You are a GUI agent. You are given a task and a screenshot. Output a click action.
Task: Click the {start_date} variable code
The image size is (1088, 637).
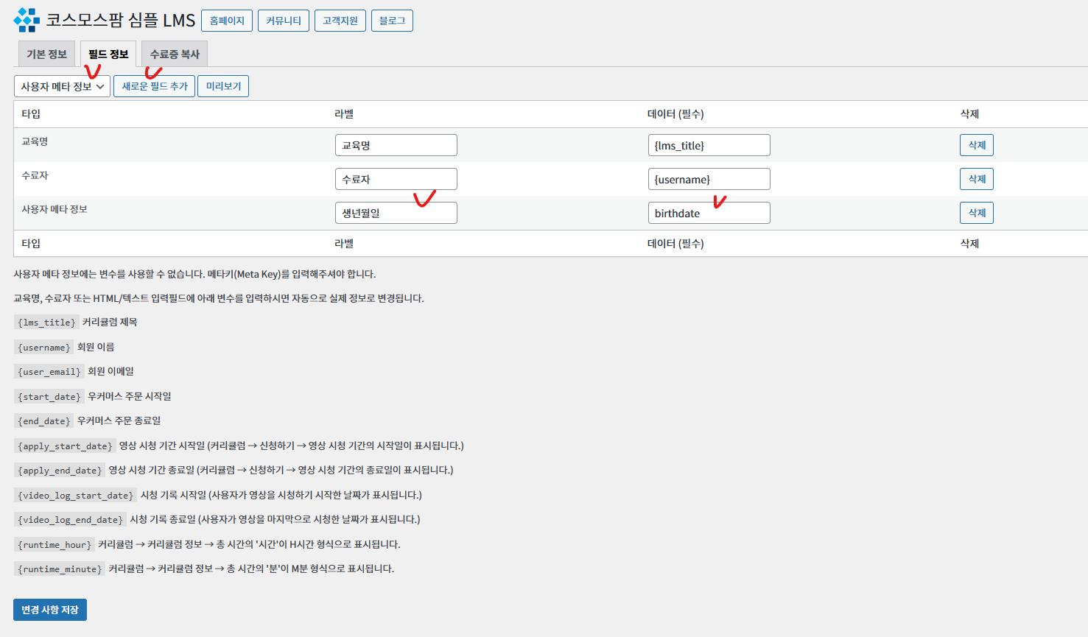click(x=49, y=397)
